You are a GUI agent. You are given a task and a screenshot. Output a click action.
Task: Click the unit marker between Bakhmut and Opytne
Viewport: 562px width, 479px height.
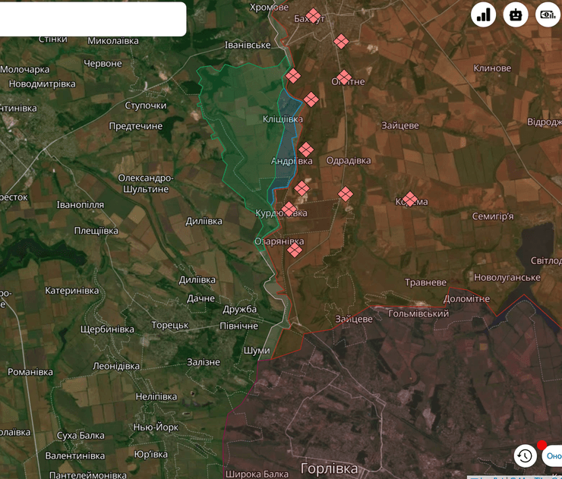point(341,41)
